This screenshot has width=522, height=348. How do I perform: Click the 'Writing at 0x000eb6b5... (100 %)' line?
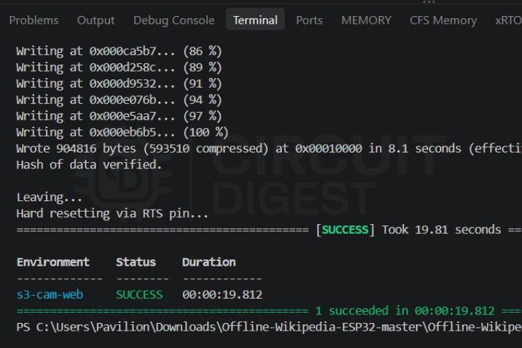[x=122, y=132]
